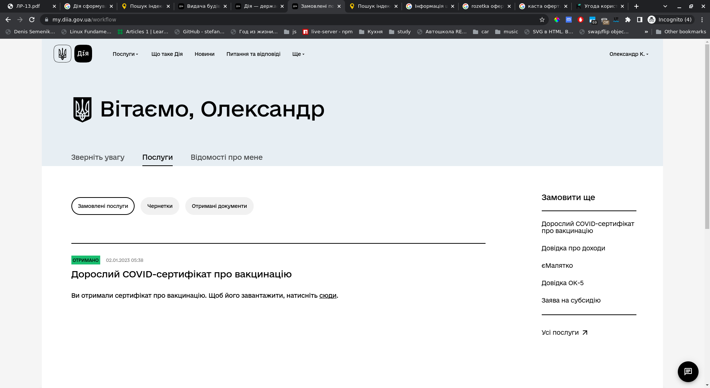Viewport: 710px width, 388px height.
Task: Open new browser tab with plus icon
Action: coord(636,6)
